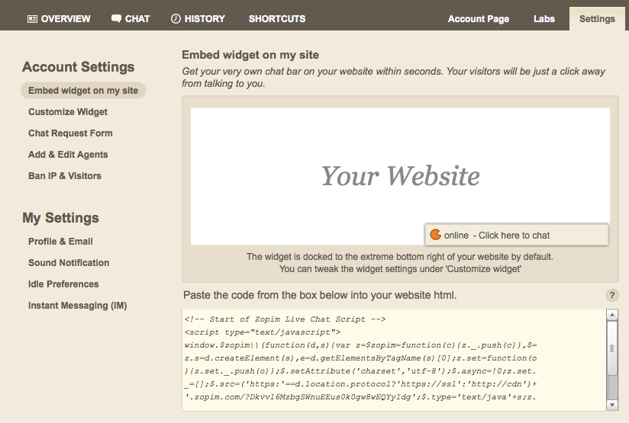The width and height of the screenshot is (629, 423).
Task: Open Ban IP & Visitors settings
Action: [65, 176]
